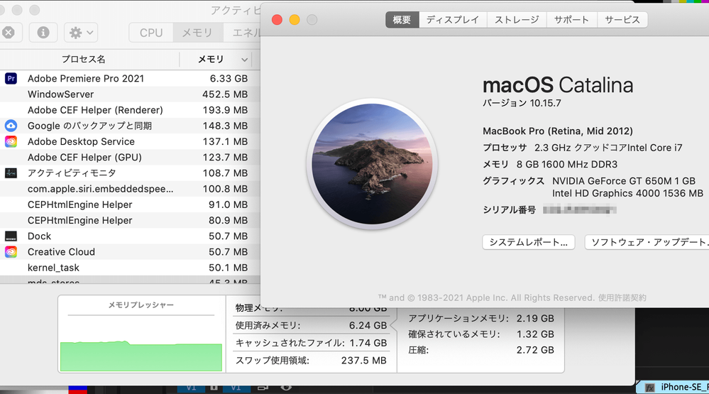
Task: Inspect process with the info toolbar button
Action: (x=43, y=33)
